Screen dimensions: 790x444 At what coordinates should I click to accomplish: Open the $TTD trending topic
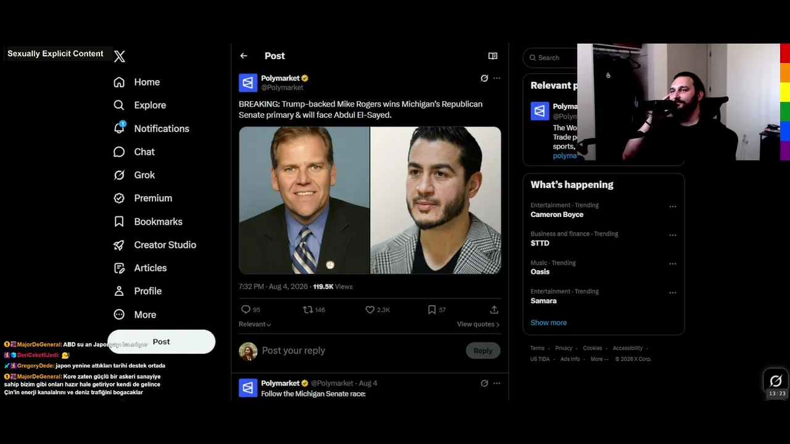tap(540, 244)
